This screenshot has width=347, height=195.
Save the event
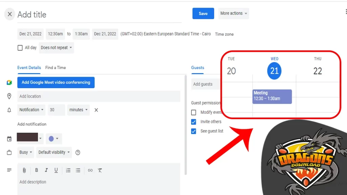(203, 13)
